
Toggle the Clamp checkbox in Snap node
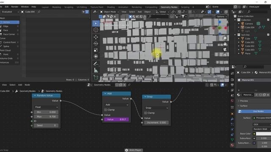click(146, 113)
